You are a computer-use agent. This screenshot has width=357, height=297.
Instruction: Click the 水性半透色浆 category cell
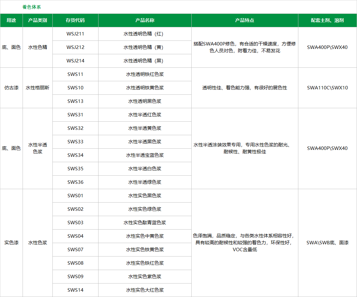click(38, 148)
